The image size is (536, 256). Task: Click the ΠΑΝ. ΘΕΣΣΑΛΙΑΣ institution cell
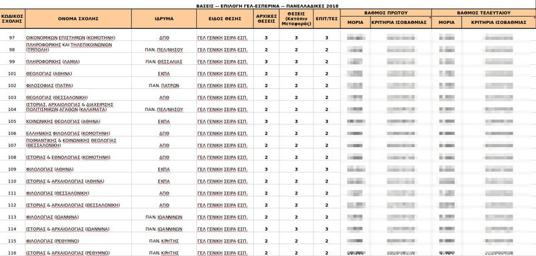pyautogui.click(x=164, y=61)
